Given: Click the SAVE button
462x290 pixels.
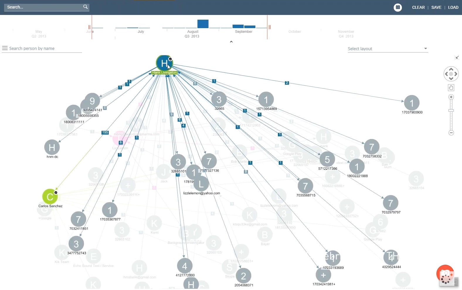Looking at the screenshot, I should [x=436, y=7].
